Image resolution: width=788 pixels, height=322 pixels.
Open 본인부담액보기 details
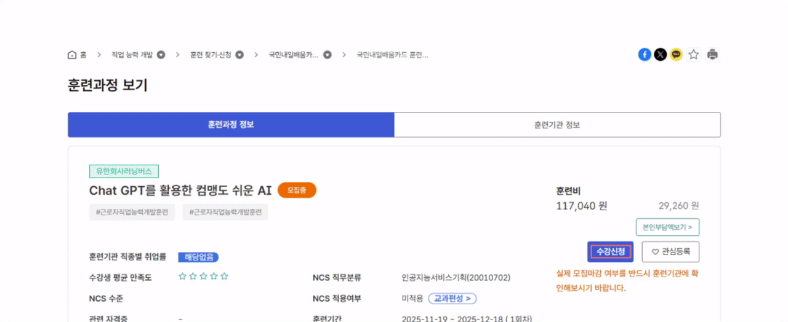667,227
